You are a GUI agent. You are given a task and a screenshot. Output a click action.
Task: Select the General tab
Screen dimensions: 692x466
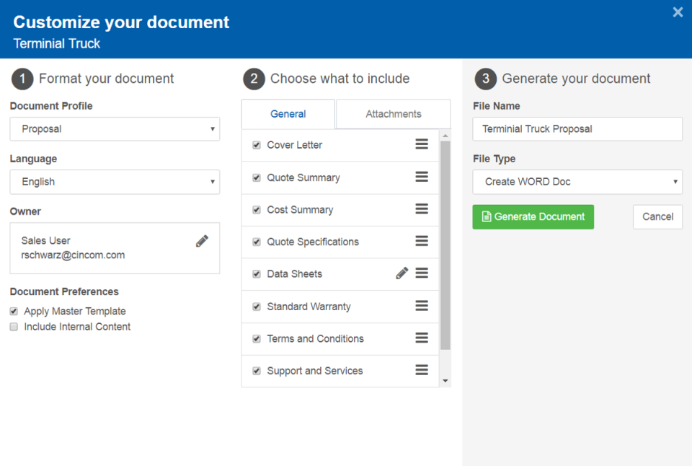pos(288,114)
